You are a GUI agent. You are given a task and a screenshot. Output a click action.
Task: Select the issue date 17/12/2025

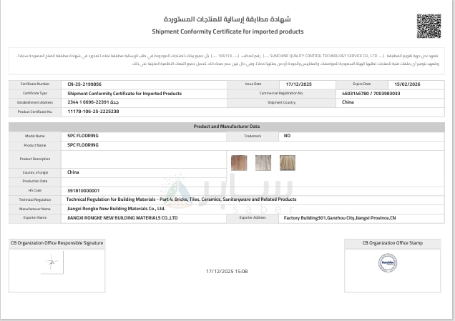click(299, 84)
